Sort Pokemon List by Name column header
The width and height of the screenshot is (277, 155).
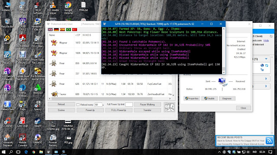[x=61, y=35]
